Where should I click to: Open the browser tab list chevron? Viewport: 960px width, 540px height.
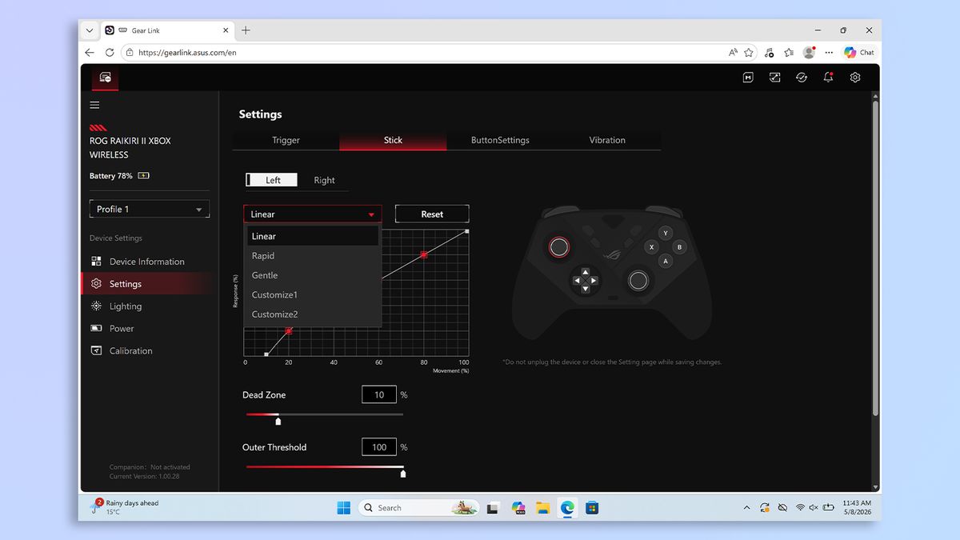pos(90,30)
